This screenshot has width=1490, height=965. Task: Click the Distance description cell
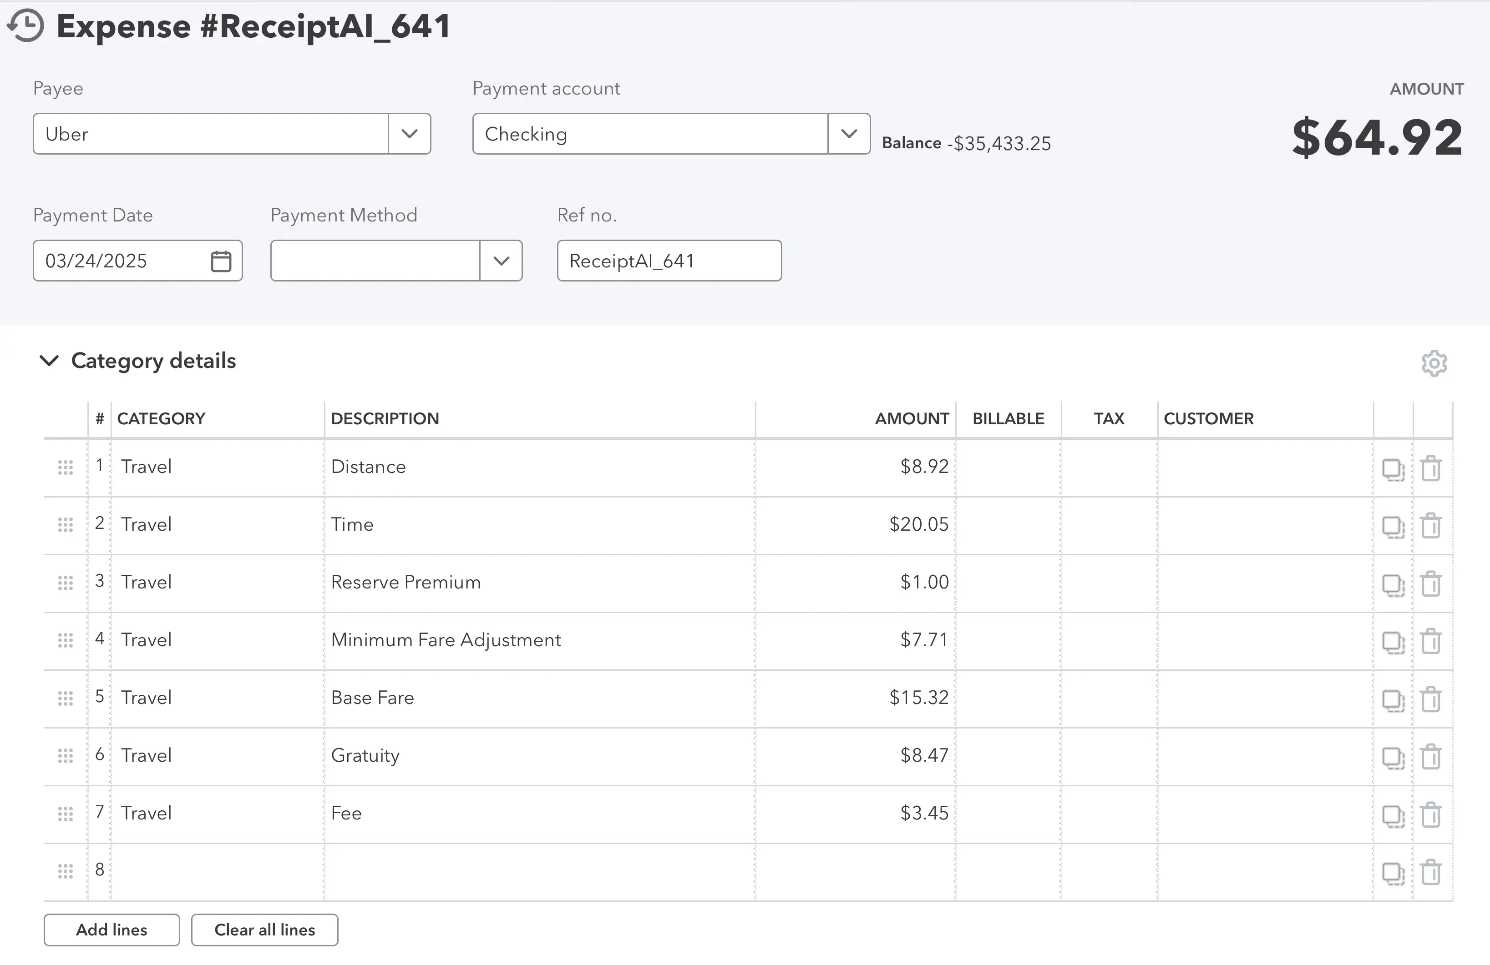tap(540, 467)
